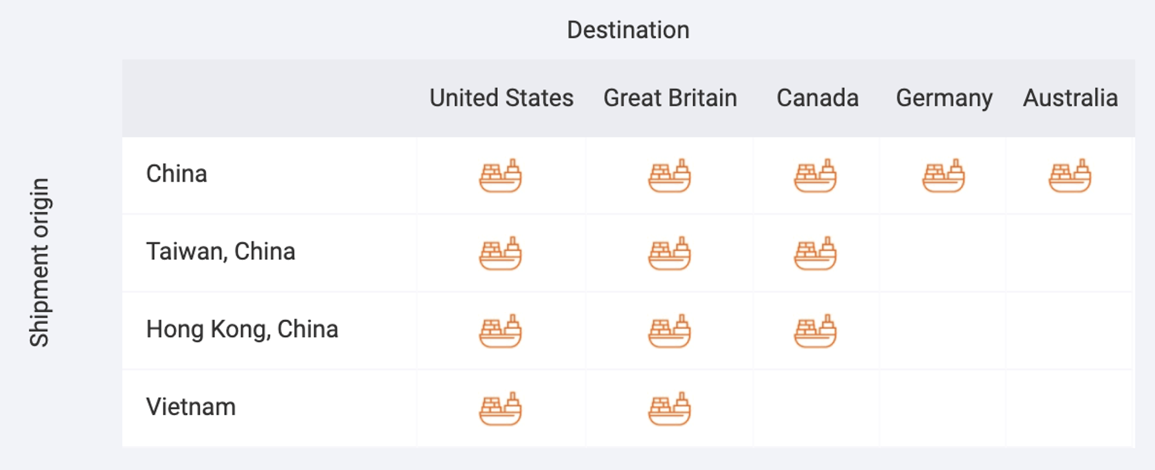Click the China to Australia ship icon
This screenshot has width=1155, height=470.
[1070, 176]
